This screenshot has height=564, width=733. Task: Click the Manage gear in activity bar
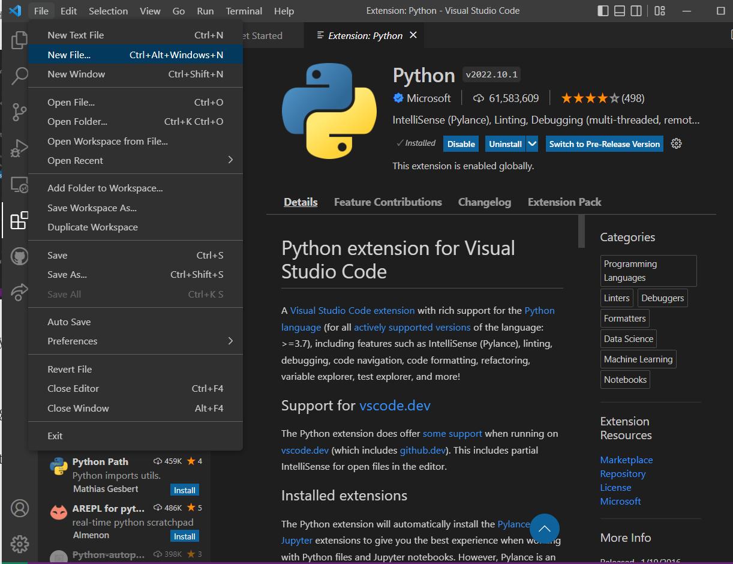pyautogui.click(x=20, y=544)
